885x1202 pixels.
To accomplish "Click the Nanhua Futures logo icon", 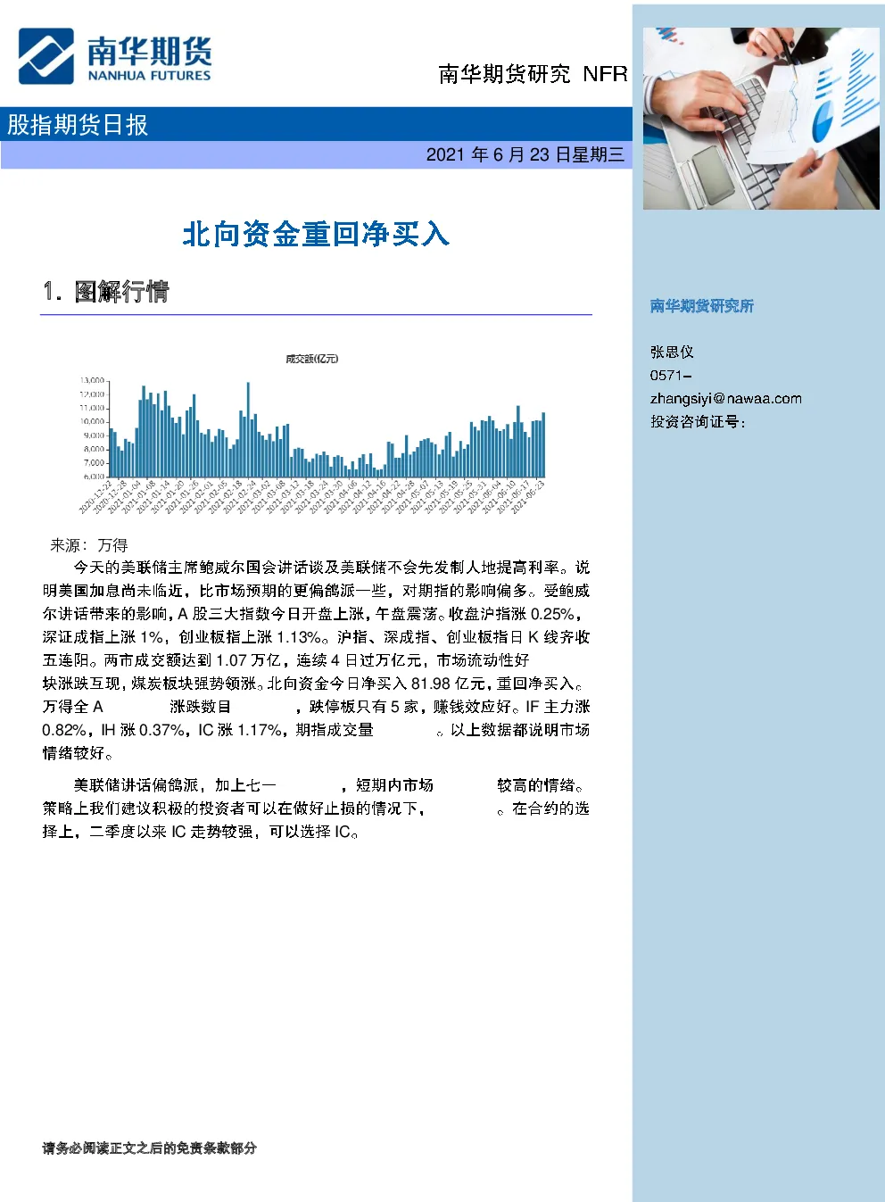I will coord(46,56).
